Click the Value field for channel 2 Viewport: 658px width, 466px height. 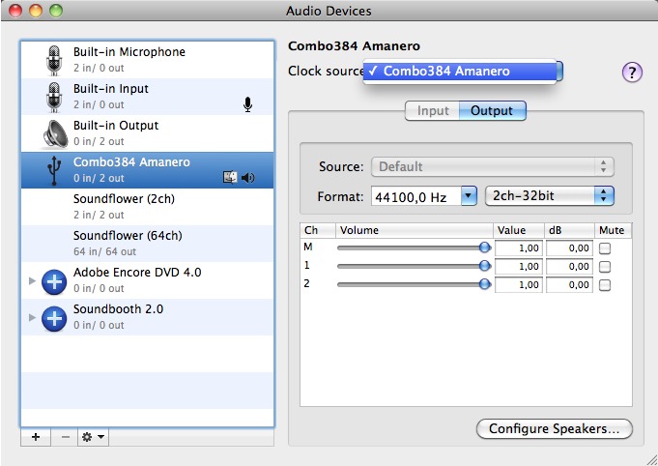pos(519,285)
